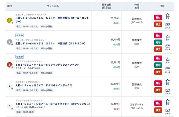Screen dimensions: 179x117
Task: Click 買付 button for eMAXIS Slim 全世界株式
Action: click(x=158, y=17)
